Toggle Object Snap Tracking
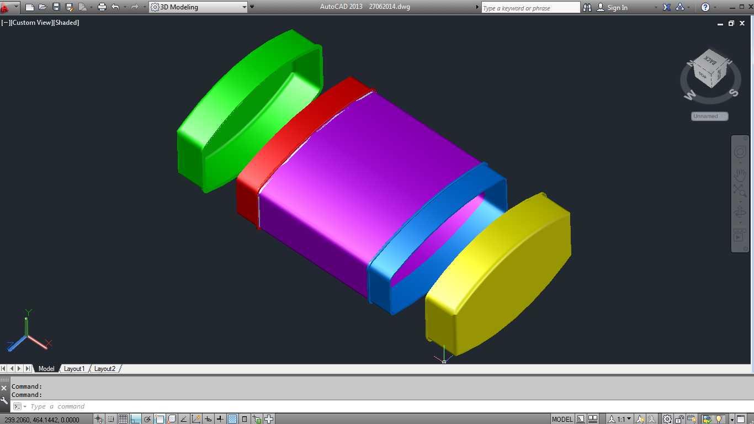Screen dimensions: 754x424 [184, 418]
